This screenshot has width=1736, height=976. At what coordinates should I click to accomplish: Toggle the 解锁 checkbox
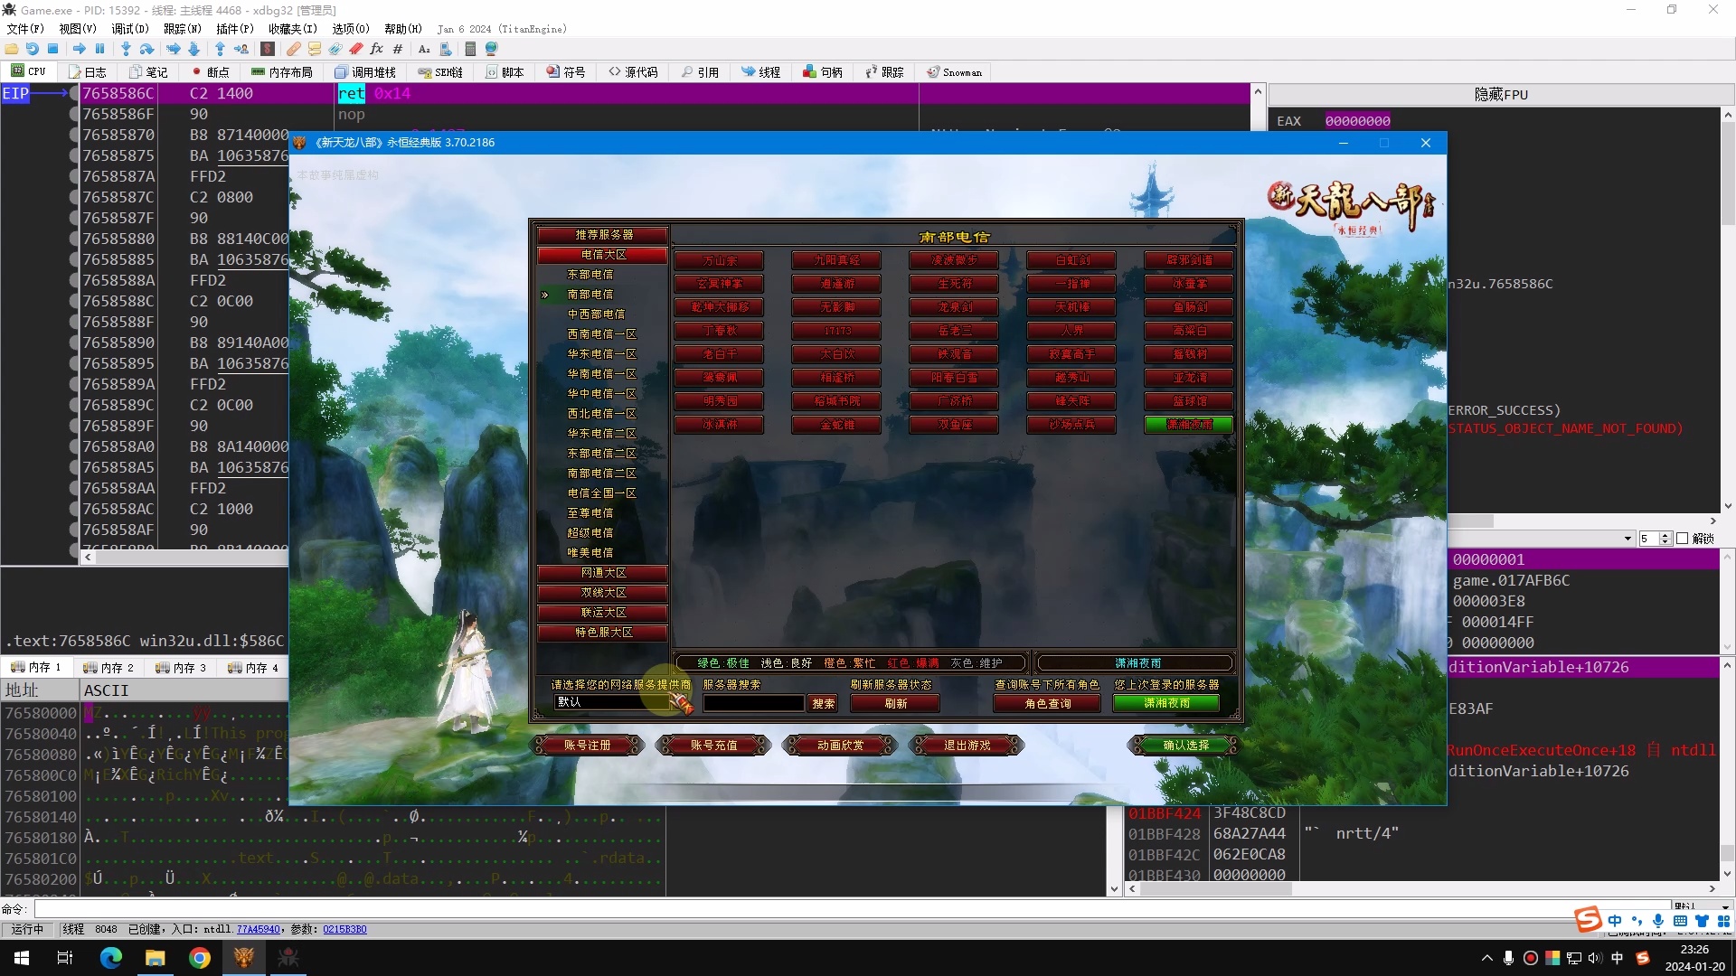click(x=1683, y=539)
